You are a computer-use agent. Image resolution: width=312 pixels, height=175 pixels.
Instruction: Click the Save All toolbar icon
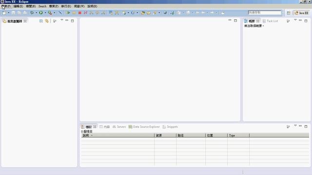pos(19,13)
